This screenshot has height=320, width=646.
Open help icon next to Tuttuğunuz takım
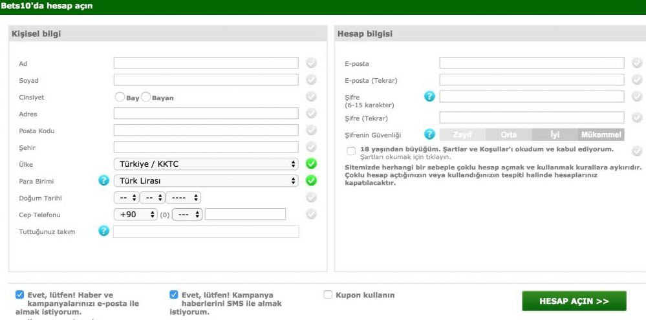pyautogui.click(x=104, y=231)
